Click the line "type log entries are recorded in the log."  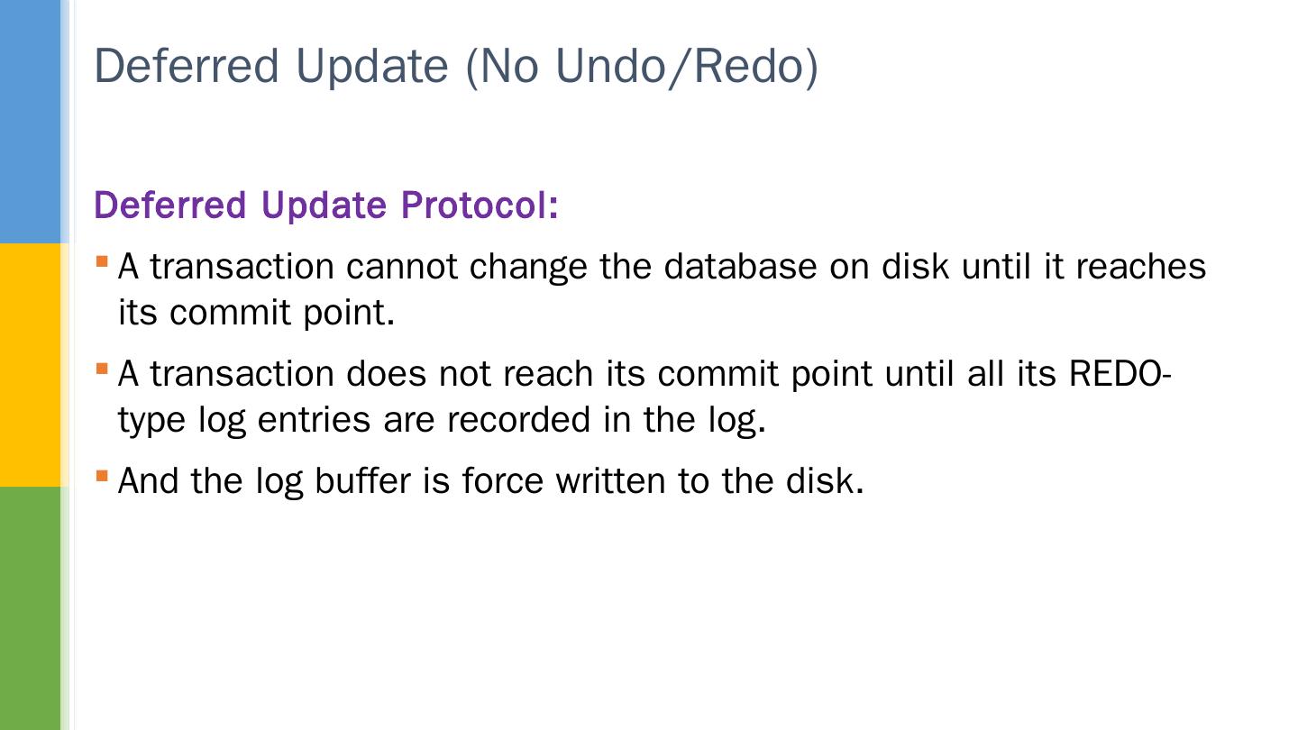pyautogui.click(x=442, y=420)
